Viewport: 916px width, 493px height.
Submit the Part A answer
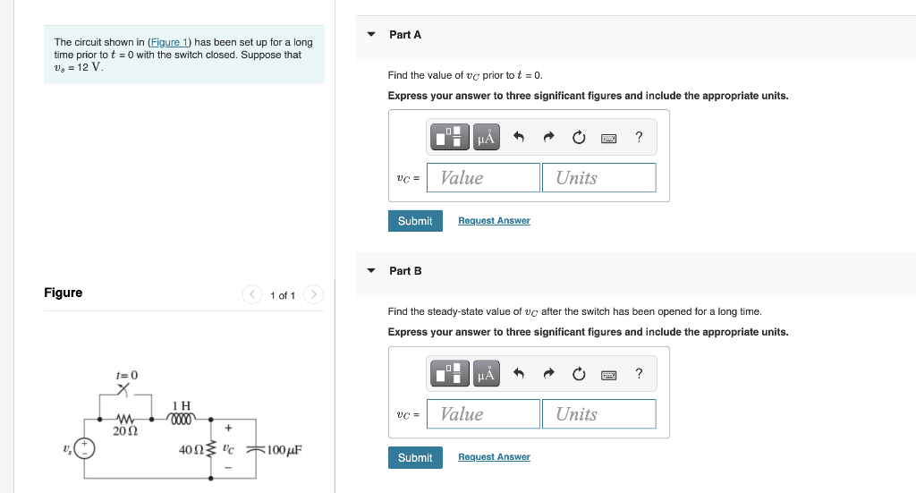(415, 221)
